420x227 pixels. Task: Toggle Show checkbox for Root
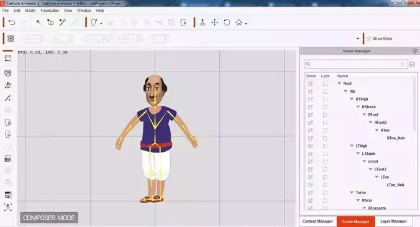[x=311, y=83]
